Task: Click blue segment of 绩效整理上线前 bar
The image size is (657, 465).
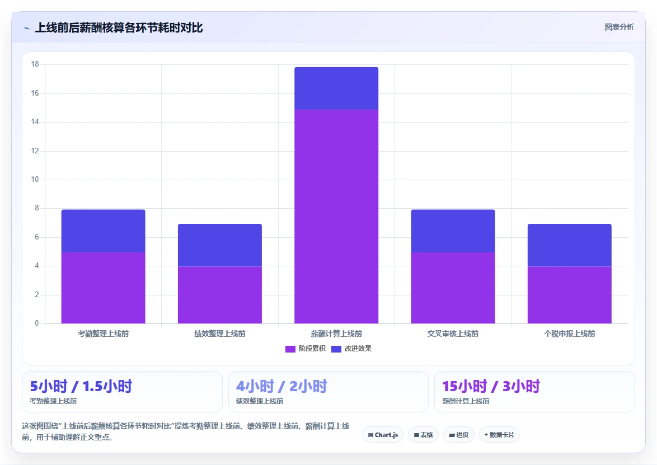Action: pyautogui.click(x=219, y=245)
